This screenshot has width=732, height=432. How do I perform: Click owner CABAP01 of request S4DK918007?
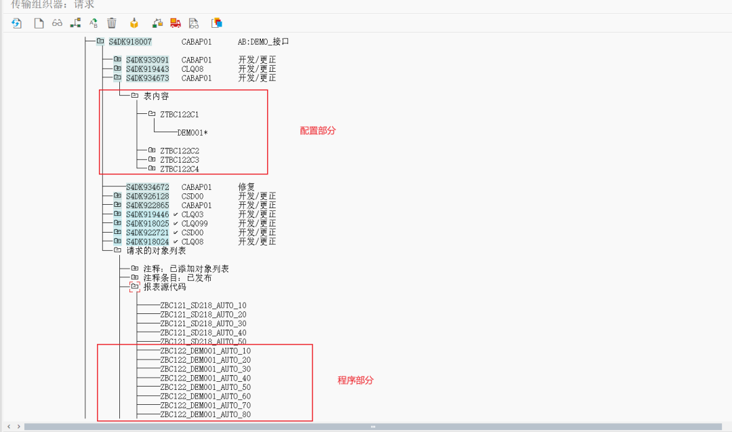click(x=197, y=41)
